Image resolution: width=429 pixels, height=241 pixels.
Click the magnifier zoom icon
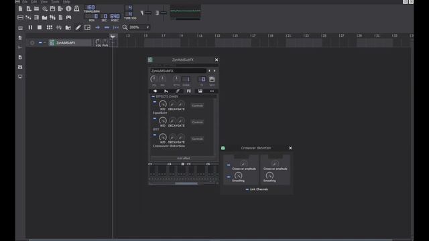(x=125, y=27)
